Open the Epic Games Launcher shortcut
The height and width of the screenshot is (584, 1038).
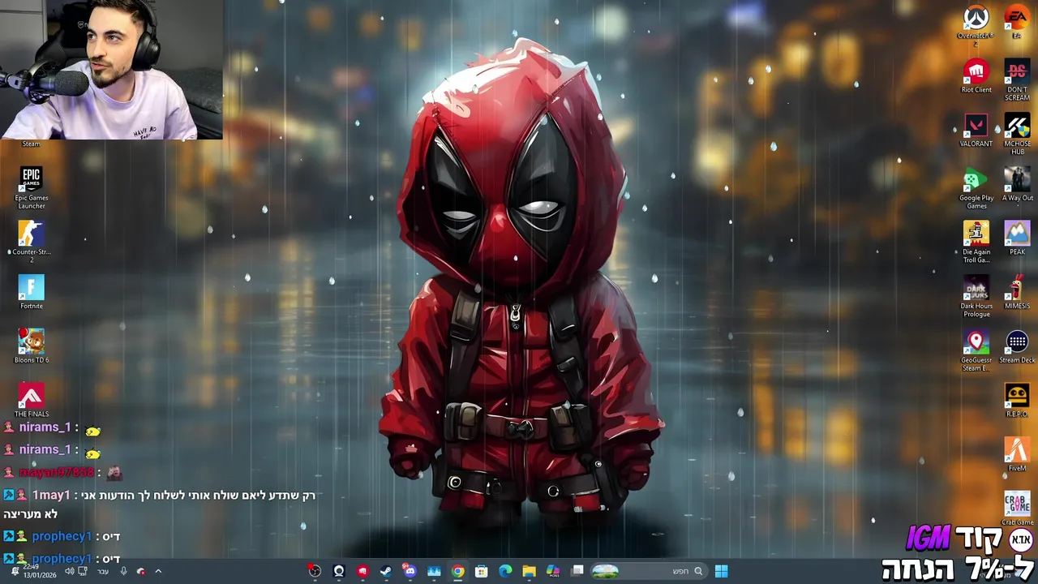(32, 188)
